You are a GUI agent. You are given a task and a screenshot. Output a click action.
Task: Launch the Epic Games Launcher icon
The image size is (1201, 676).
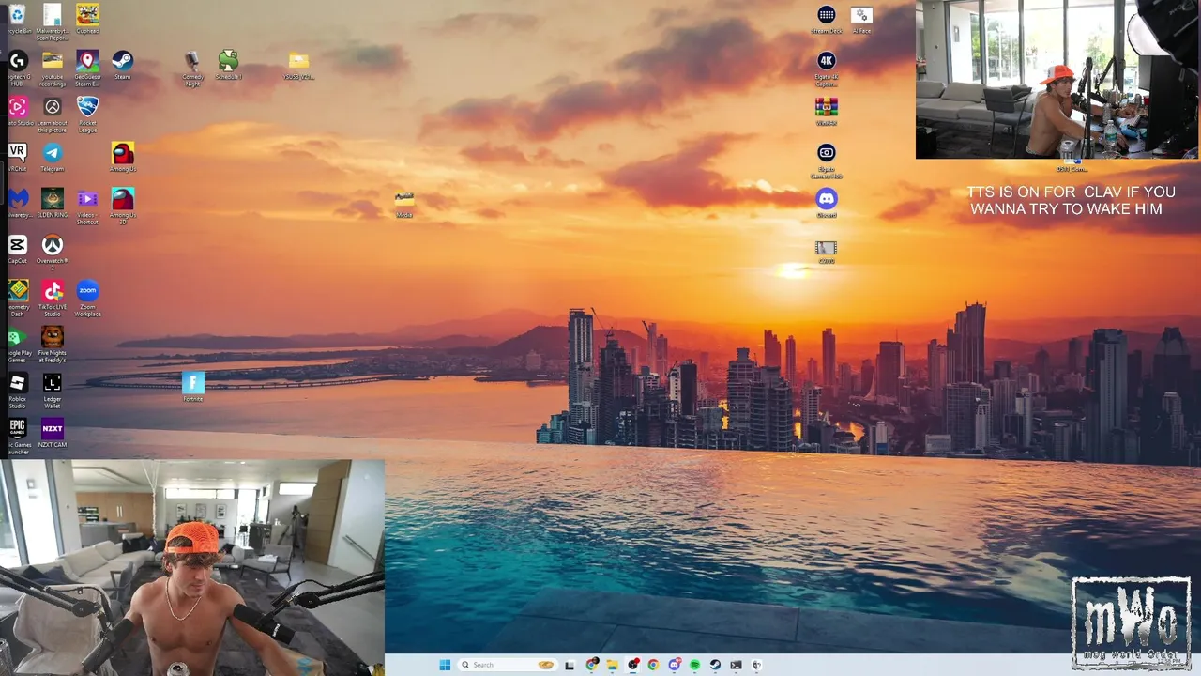click(17, 435)
